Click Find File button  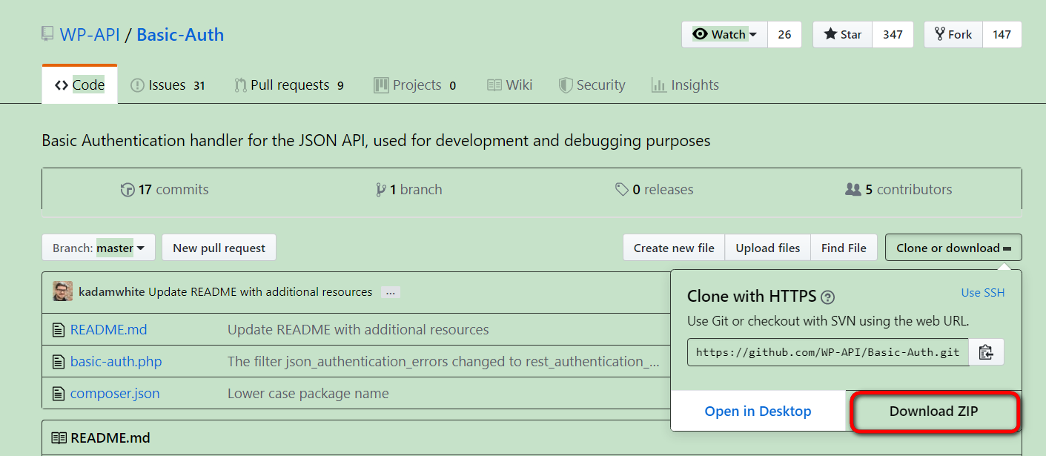[x=844, y=248]
